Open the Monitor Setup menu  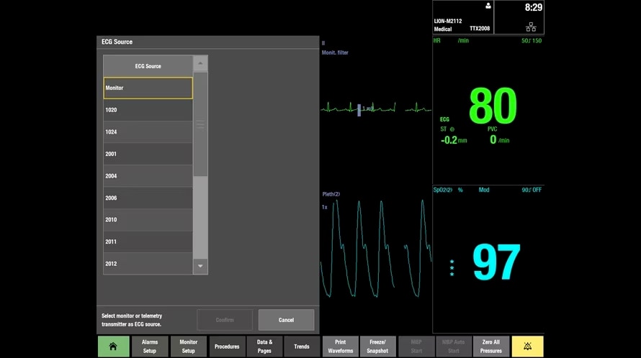[x=189, y=346]
